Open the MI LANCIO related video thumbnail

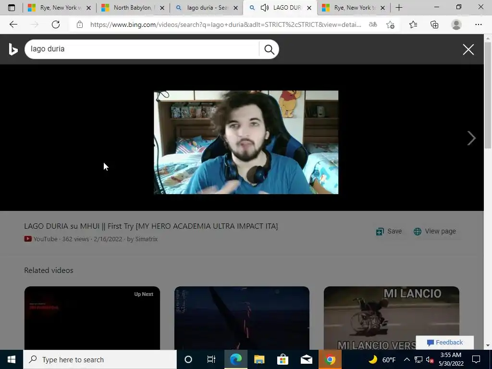point(391,318)
